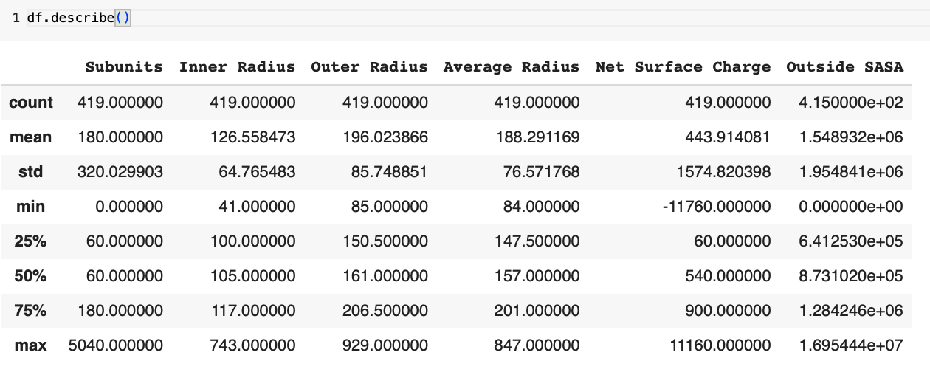This screenshot has height=375, width=930.
Task: Click Net Surface Charge std 1574.820398
Action: point(724,172)
